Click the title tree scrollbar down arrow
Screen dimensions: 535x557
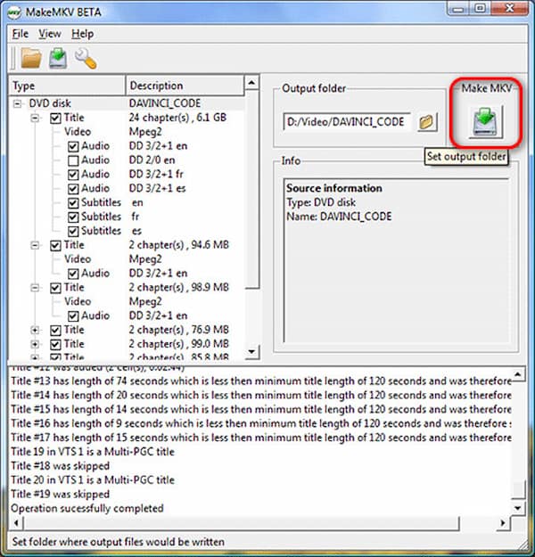click(252, 353)
